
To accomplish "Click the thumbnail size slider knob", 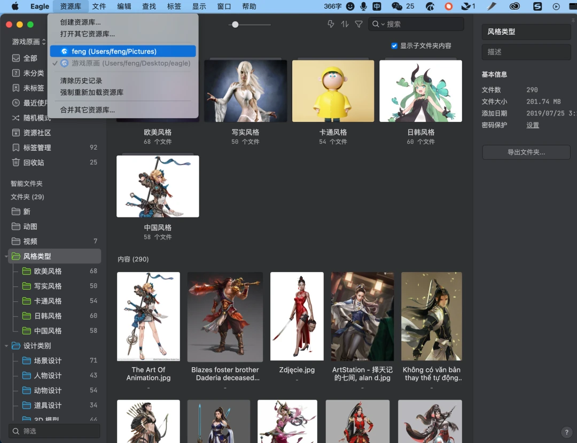I will (235, 25).
